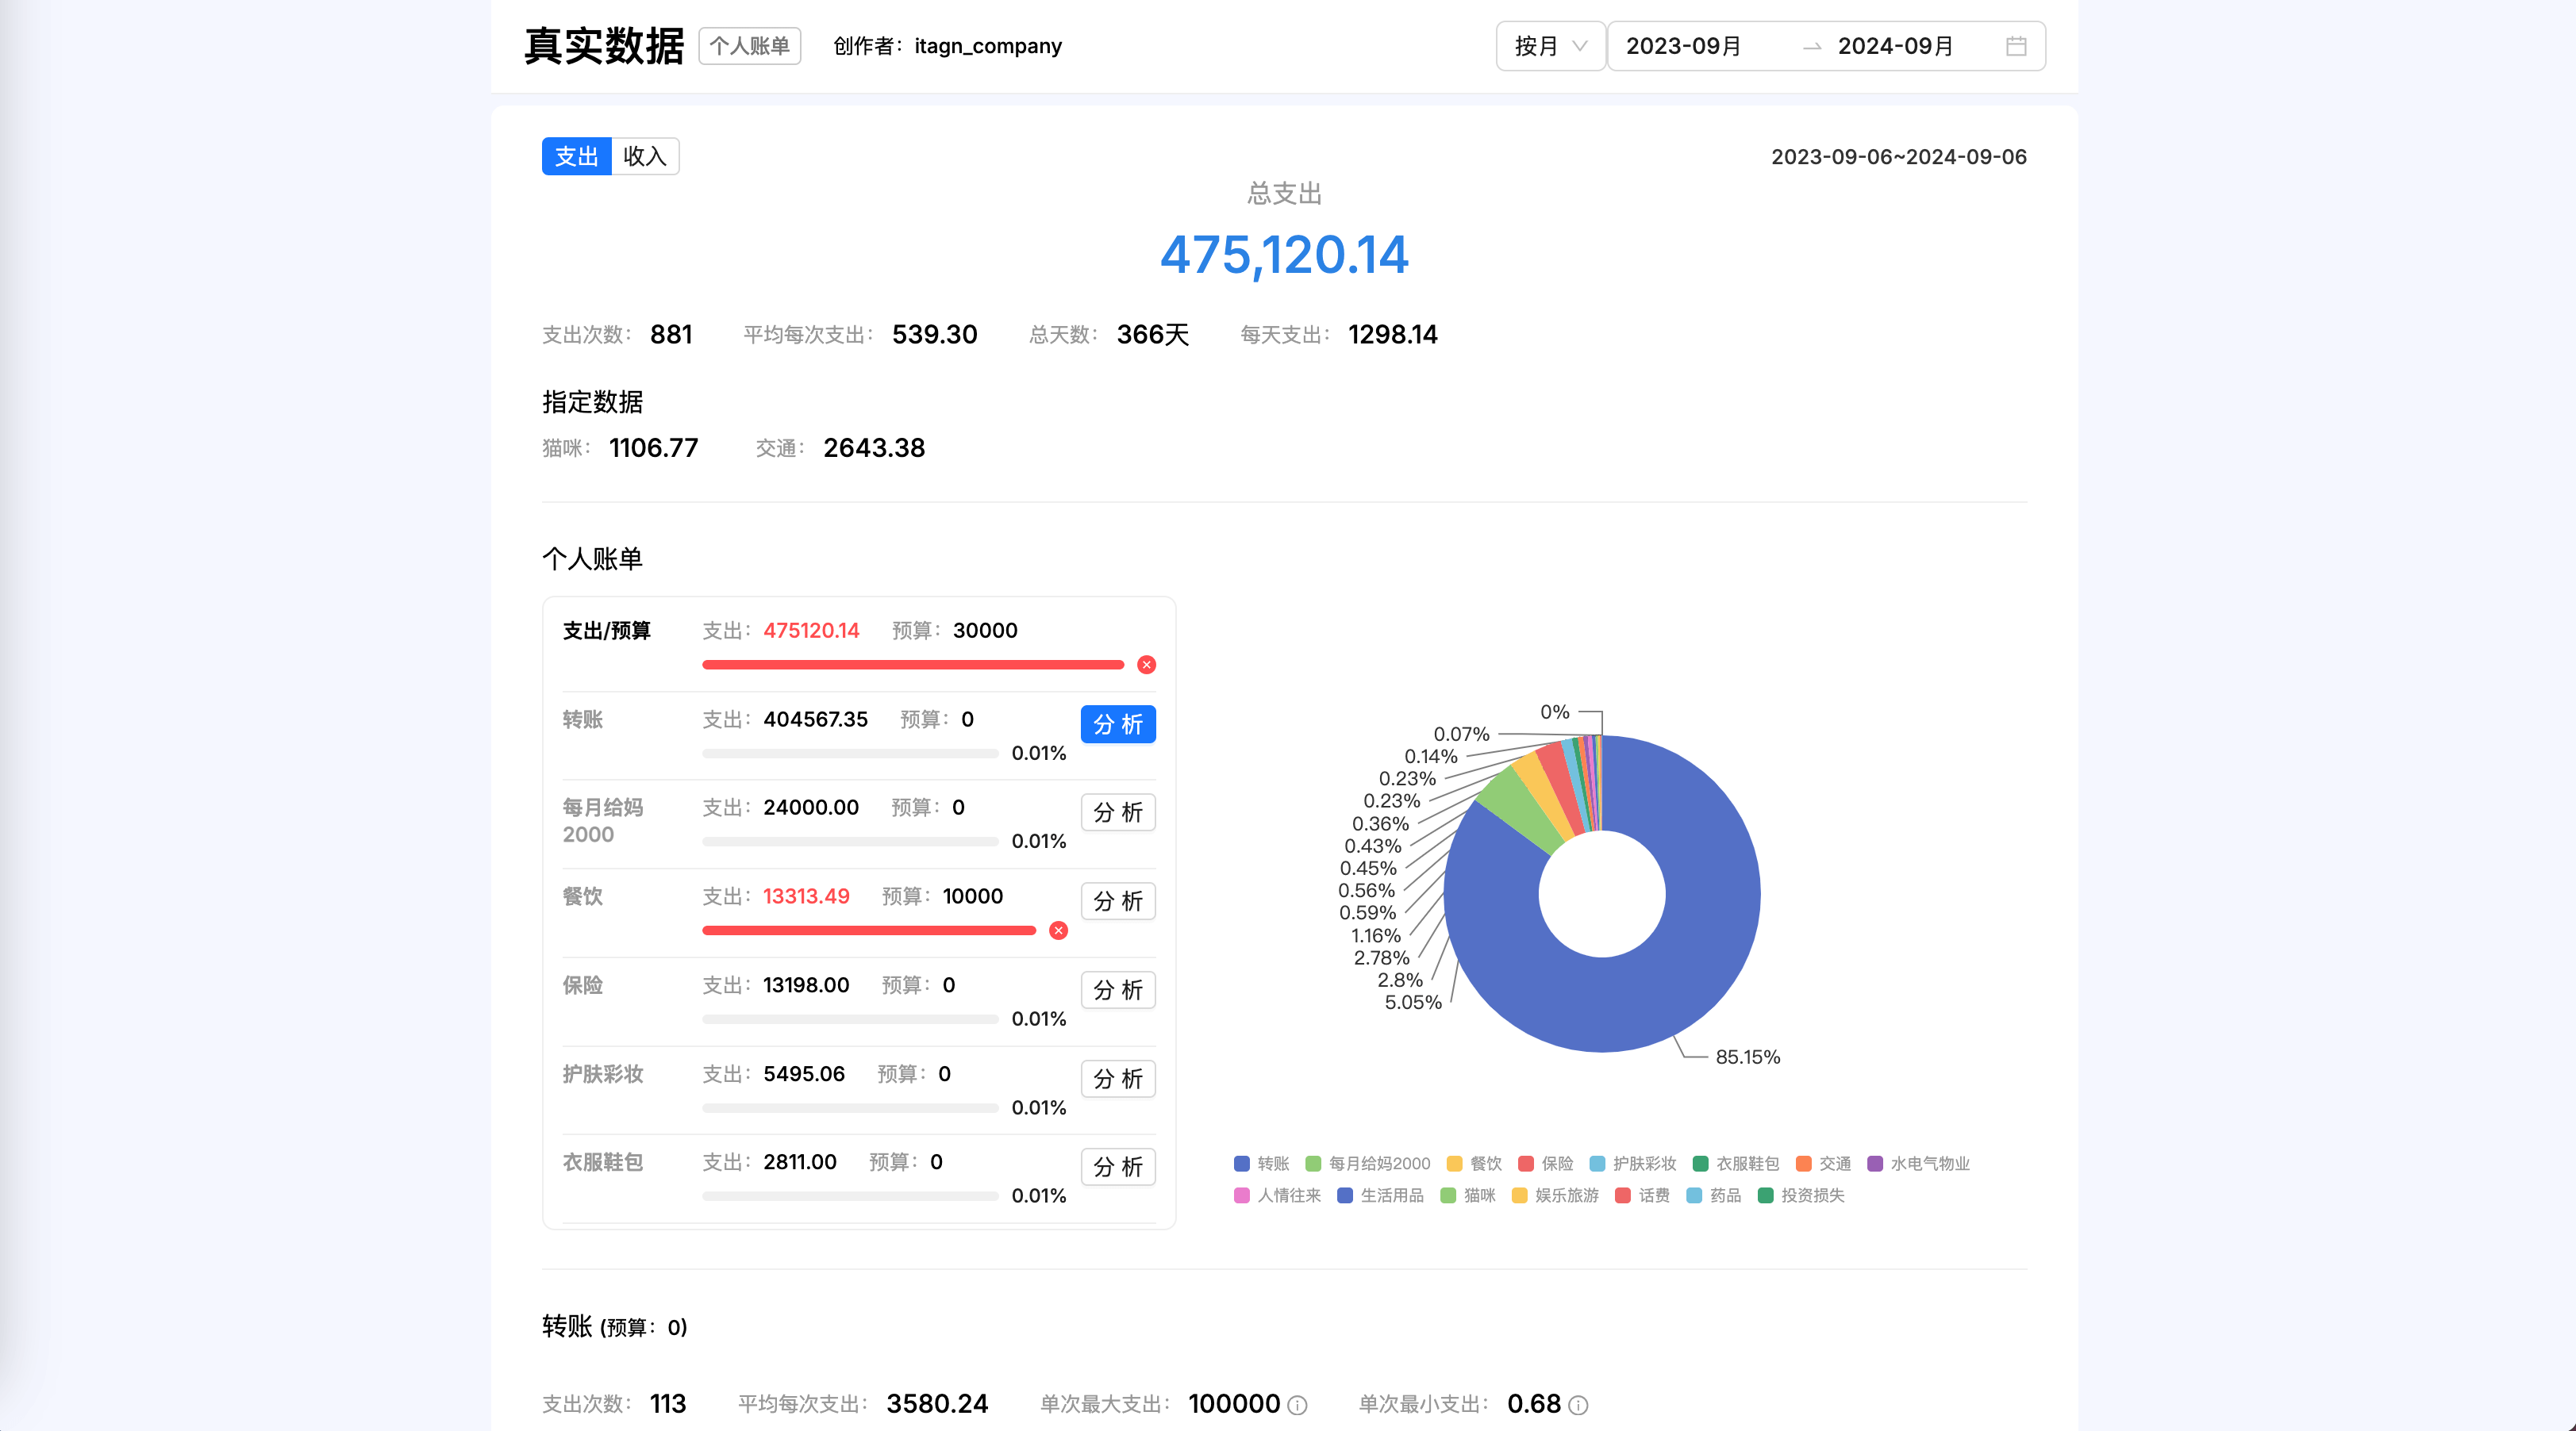This screenshot has width=2576, height=1431.
Task: Toggle 保险 legend item in chart
Action: (x=1546, y=1163)
